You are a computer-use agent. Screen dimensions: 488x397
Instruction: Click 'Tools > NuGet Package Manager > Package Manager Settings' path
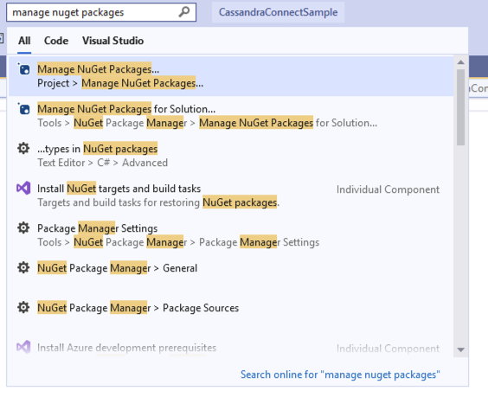point(178,242)
